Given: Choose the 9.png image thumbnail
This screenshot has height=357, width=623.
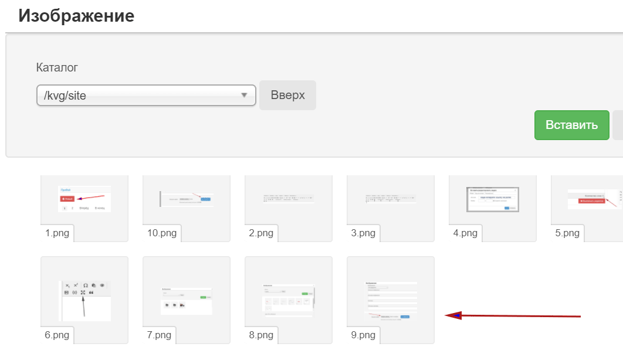Looking at the screenshot, I should [391, 300].
